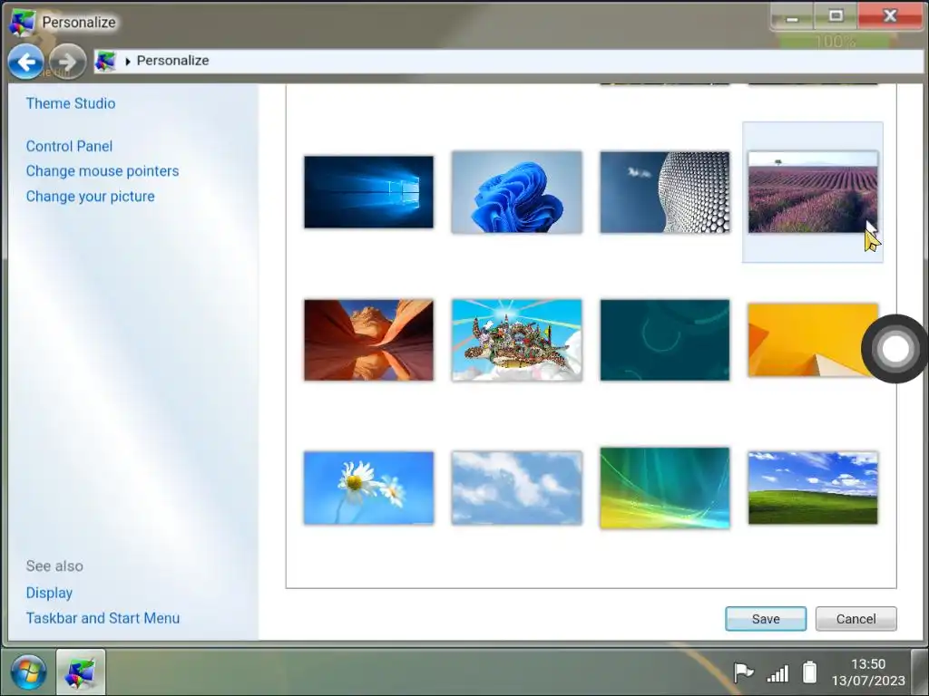
Task: Open the Theme Studio link
Action: tap(71, 103)
